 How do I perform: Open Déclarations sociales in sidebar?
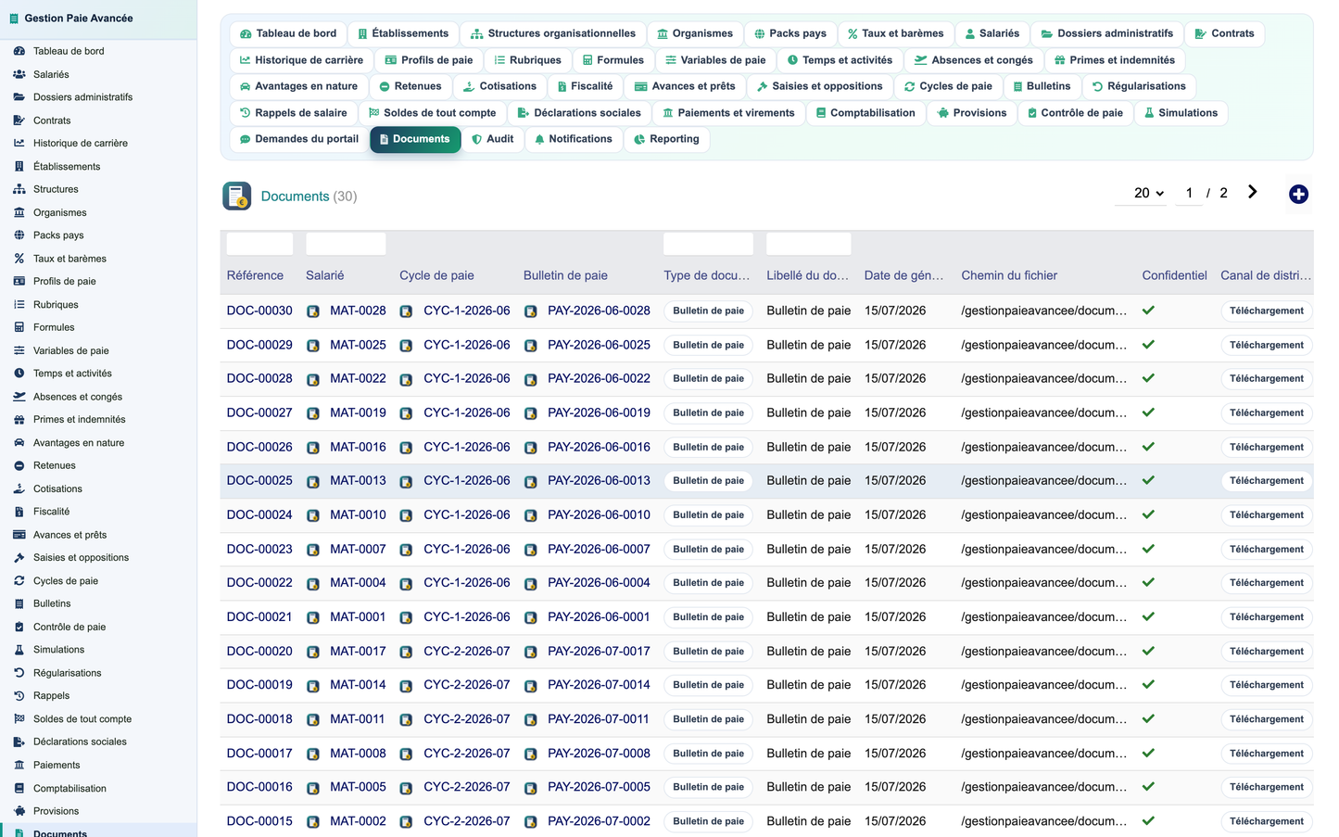[80, 742]
